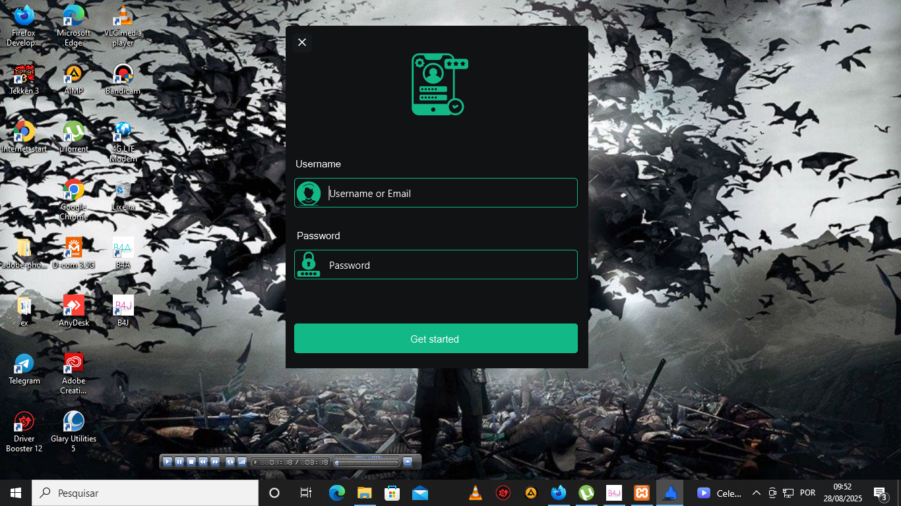This screenshot has width=901, height=506.
Task: Open the Telegram desktop shortcut
Action: [24, 368]
